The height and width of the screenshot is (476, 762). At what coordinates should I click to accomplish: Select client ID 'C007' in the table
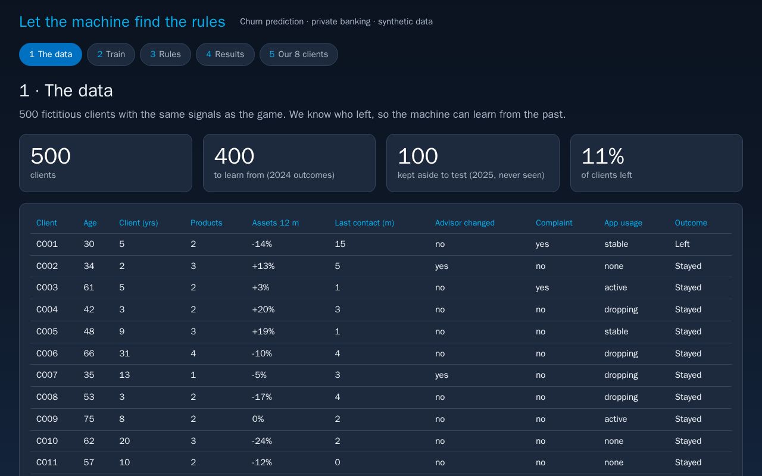(47, 375)
